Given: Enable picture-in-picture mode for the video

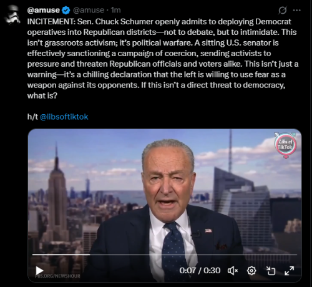Looking at the screenshot, I should 271,271.
